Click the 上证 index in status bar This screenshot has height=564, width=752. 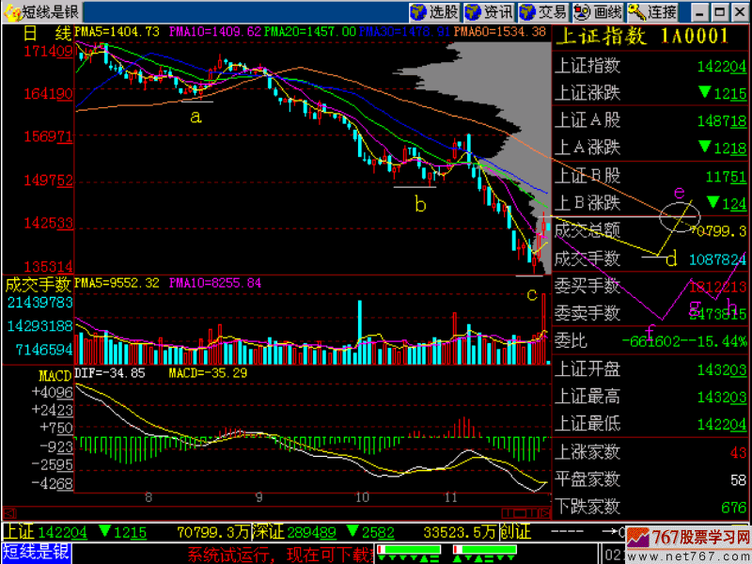point(19,533)
